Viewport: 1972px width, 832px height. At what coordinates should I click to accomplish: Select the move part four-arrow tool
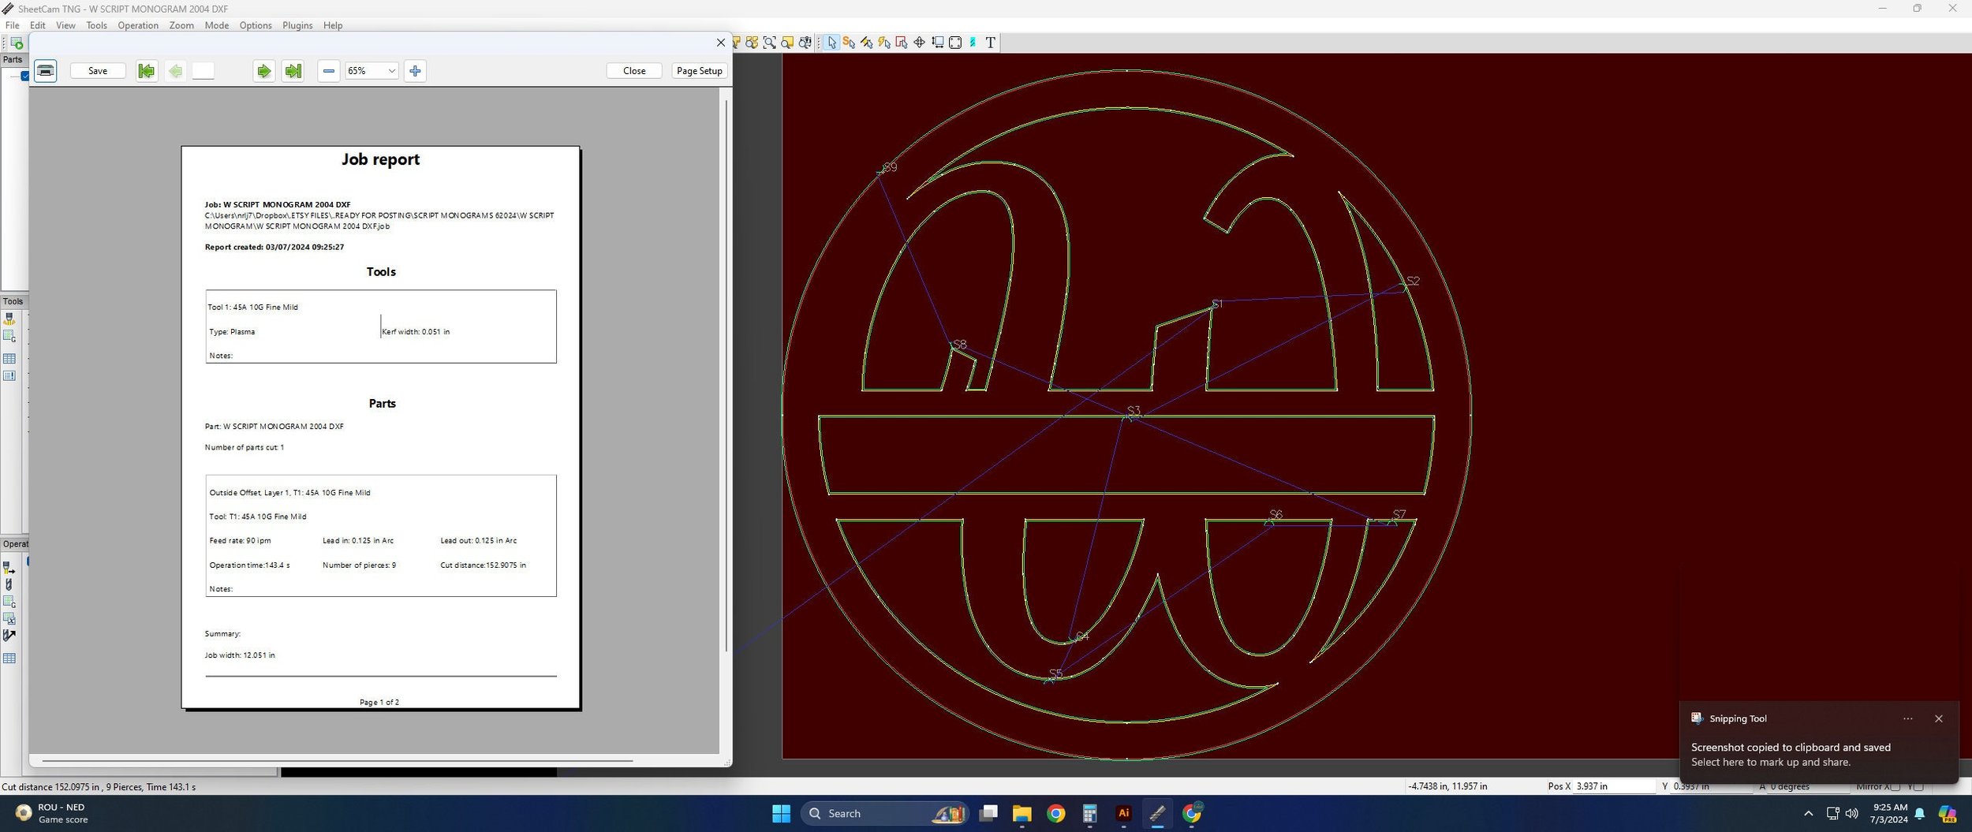click(919, 43)
